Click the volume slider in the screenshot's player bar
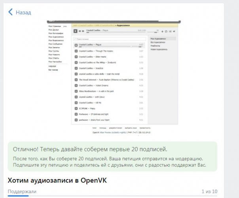Viewport: 239px width, 198px height. [153, 32]
